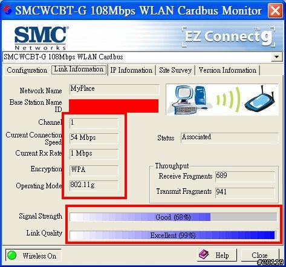This screenshot has height=267, width=286.
Task: Open the Site Survey tab
Action: coord(175,70)
